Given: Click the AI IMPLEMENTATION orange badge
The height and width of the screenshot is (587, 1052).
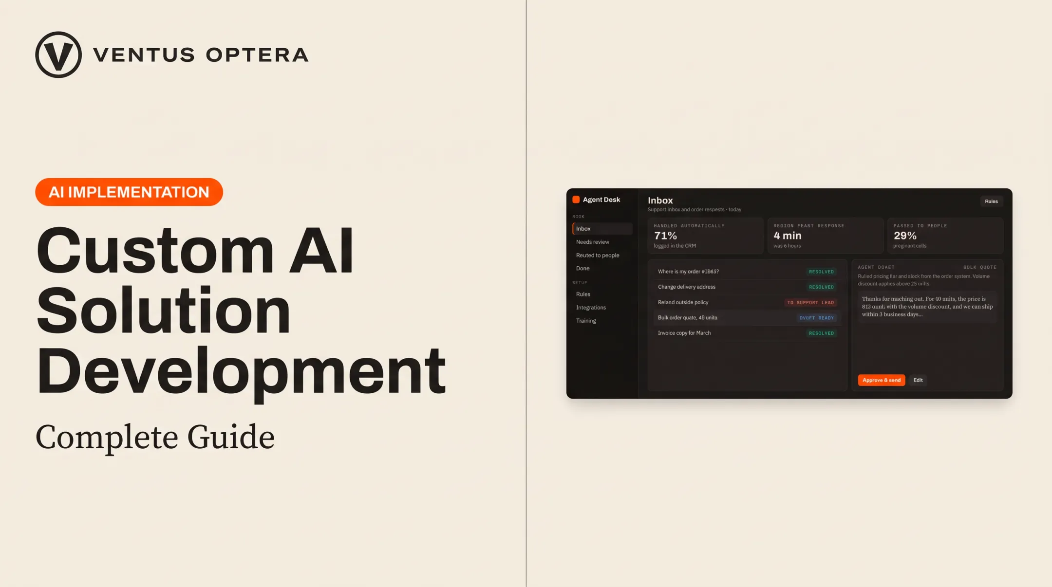Looking at the screenshot, I should click(129, 192).
